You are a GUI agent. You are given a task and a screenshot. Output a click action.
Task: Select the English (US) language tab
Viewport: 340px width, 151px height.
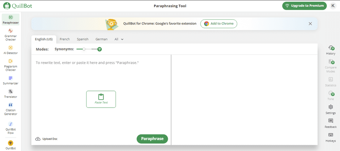tap(44, 39)
